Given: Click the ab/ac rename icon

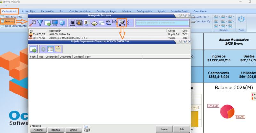Looking at the screenshot, I should pyautogui.click(x=109, y=23).
